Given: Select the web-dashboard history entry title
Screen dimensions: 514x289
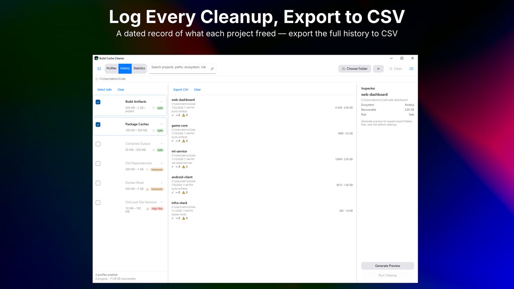Looking at the screenshot, I should coord(183,100).
